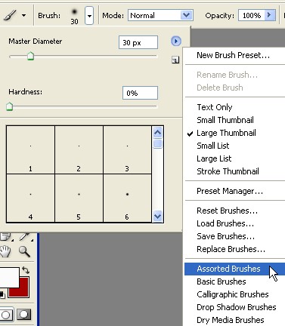Load the Dry Media Brushes set

(x=231, y=320)
